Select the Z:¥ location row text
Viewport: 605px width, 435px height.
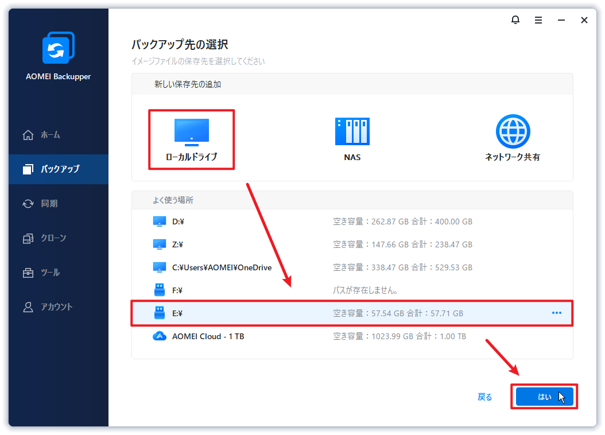pos(177,244)
